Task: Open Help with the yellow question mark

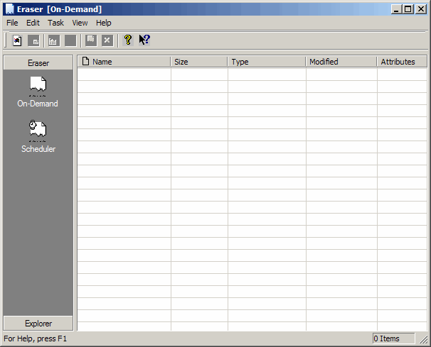Action: (x=128, y=40)
